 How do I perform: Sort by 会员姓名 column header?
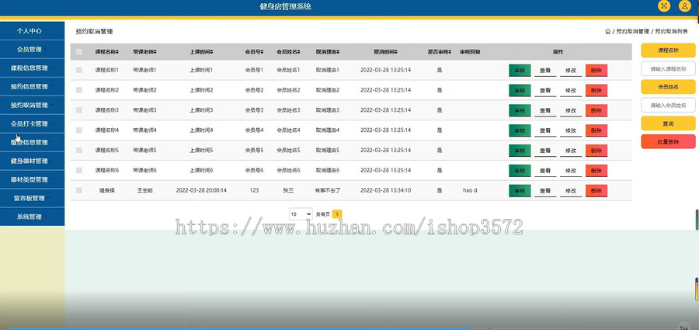288,52
